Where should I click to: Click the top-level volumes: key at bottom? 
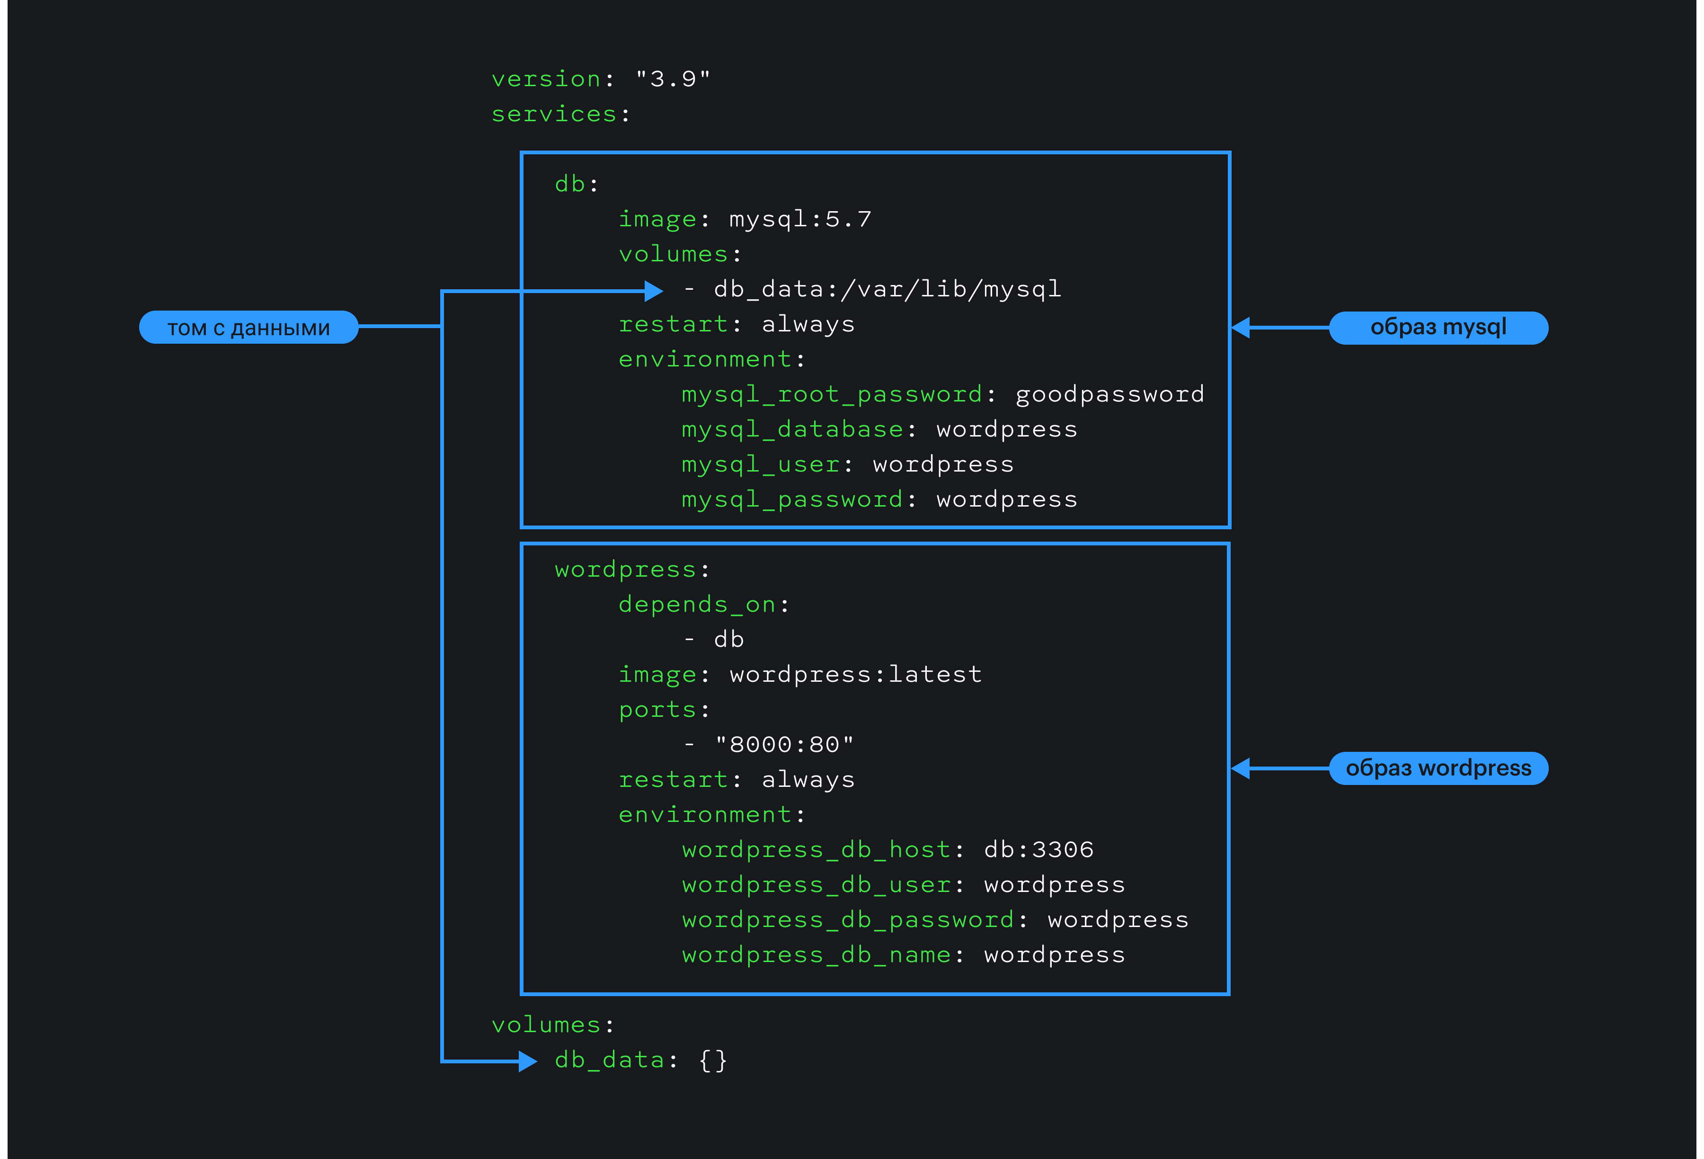pos(553,1025)
